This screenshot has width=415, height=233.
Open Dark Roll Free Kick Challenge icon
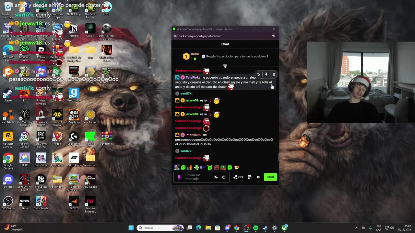pyautogui.click(x=107, y=32)
